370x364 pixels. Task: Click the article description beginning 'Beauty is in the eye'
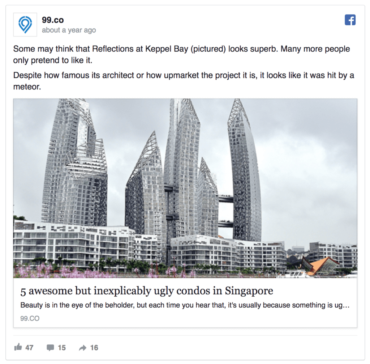tap(185, 305)
